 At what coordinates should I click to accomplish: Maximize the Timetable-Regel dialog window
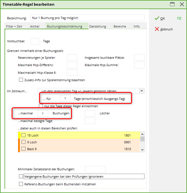tap(172, 4)
